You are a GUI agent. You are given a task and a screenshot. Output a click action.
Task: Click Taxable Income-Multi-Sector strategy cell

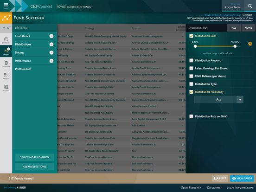pos(100,49)
